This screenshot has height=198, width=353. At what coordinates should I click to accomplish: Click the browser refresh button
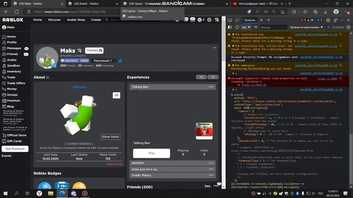click(17, 12)
